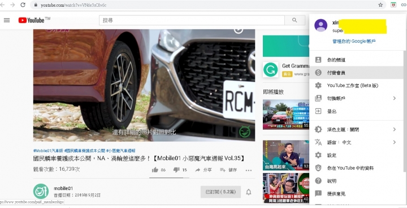Like the video with thumbs up

click(x=155, y=170)
